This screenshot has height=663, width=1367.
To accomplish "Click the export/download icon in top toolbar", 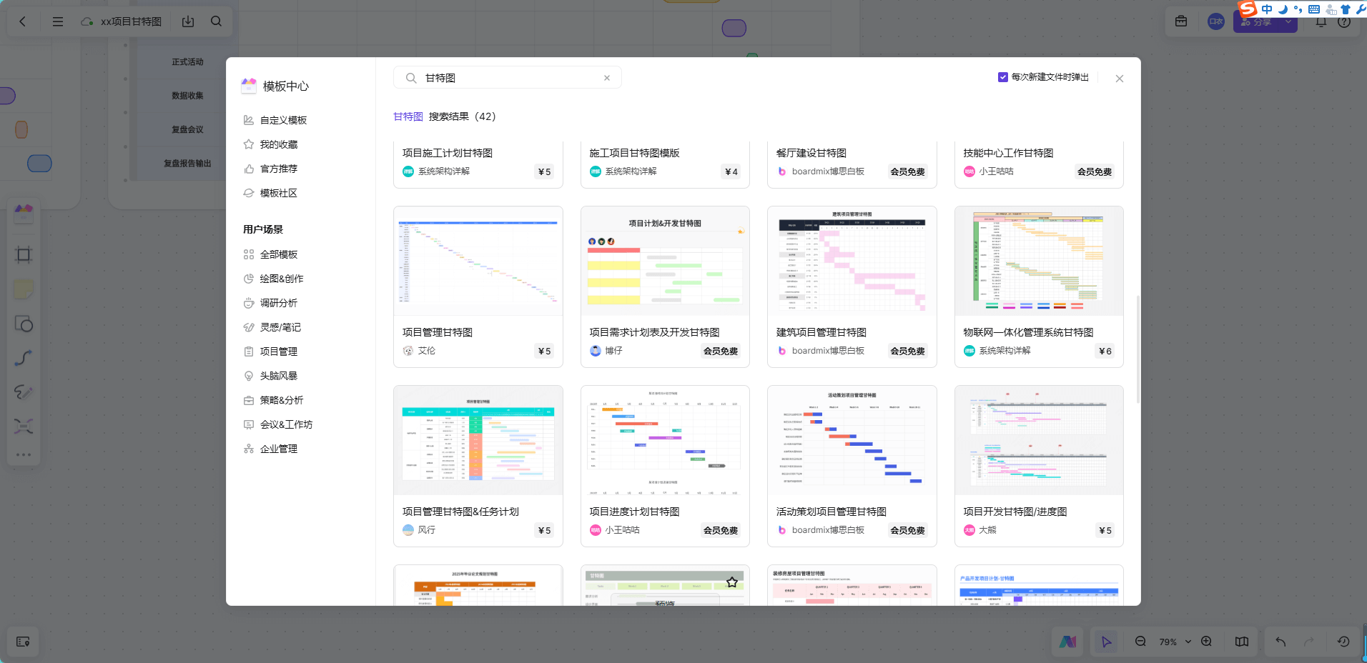I will pyautogui.click(x=188, y=21).
